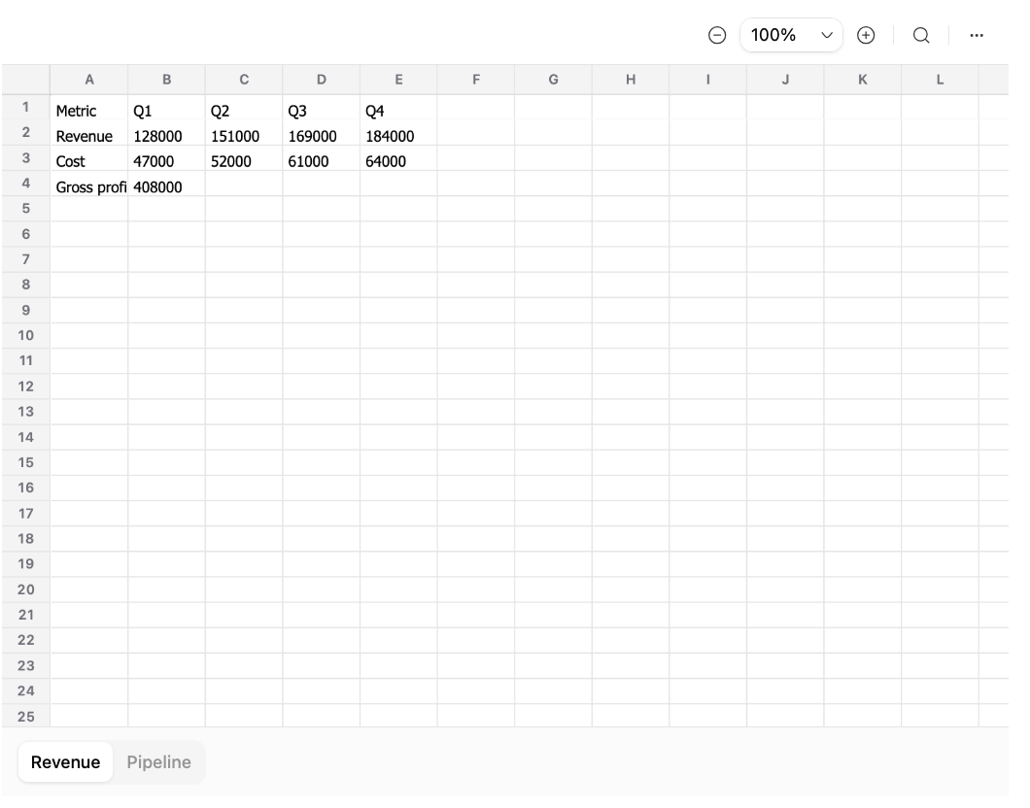Select row 25 header

25,716
